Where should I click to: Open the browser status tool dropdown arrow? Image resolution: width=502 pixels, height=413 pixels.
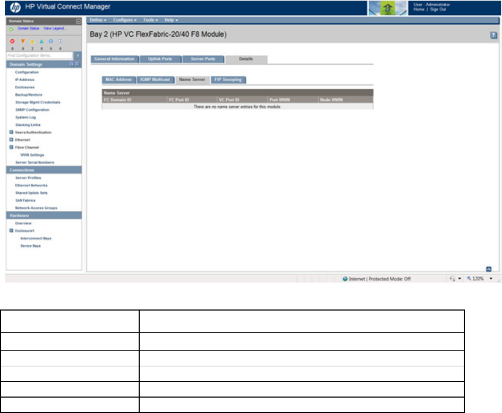coord(460,279)
